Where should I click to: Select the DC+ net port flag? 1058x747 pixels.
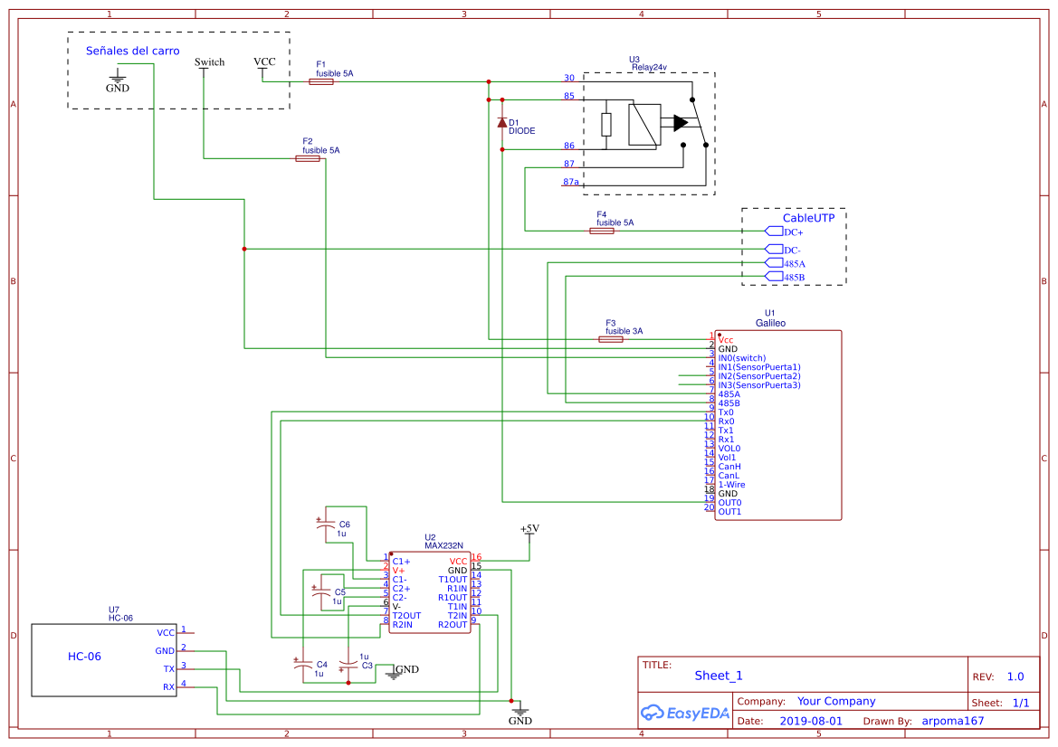tap(774, 232)
